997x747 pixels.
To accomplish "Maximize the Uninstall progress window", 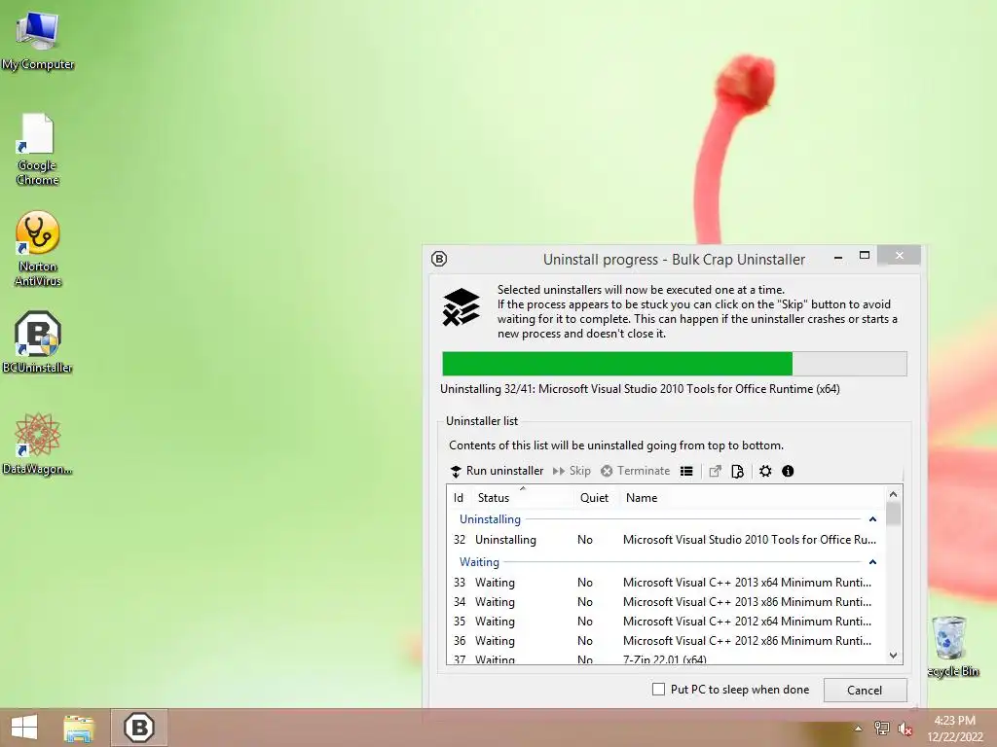I will tap(865, 256).
